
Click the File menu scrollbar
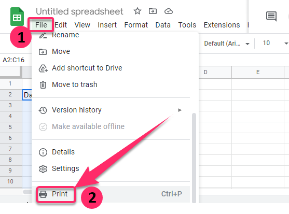[x=194, y=158]
